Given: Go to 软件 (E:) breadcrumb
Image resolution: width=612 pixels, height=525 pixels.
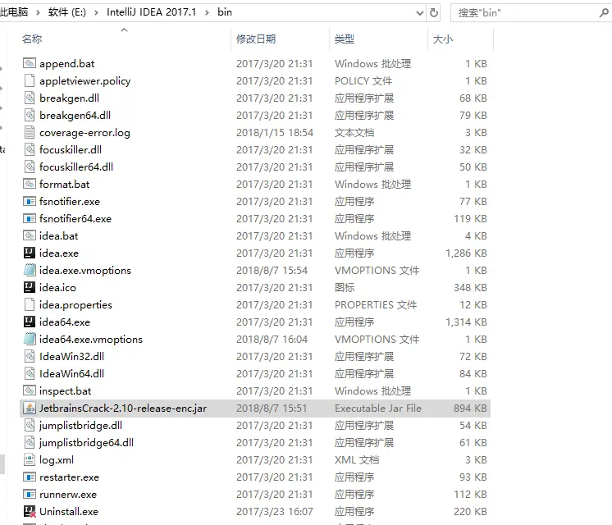Looking at the screenshot, I should [x=66, y=12].
